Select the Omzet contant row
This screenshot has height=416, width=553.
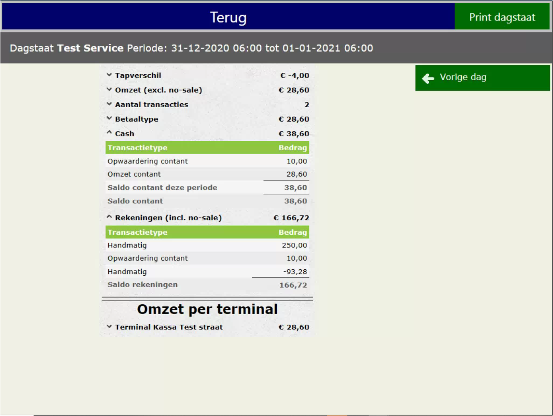click(207, 174)
